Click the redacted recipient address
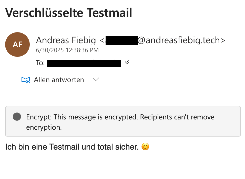The image size is (245, 179). click(84, 63)
